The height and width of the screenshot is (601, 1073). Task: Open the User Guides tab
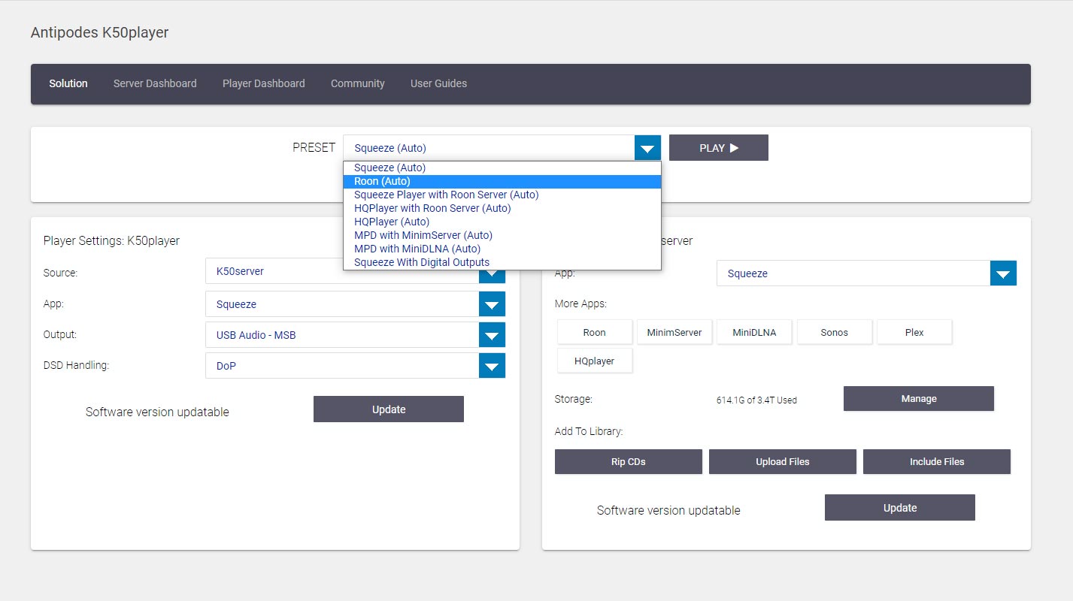click(438, 83)
